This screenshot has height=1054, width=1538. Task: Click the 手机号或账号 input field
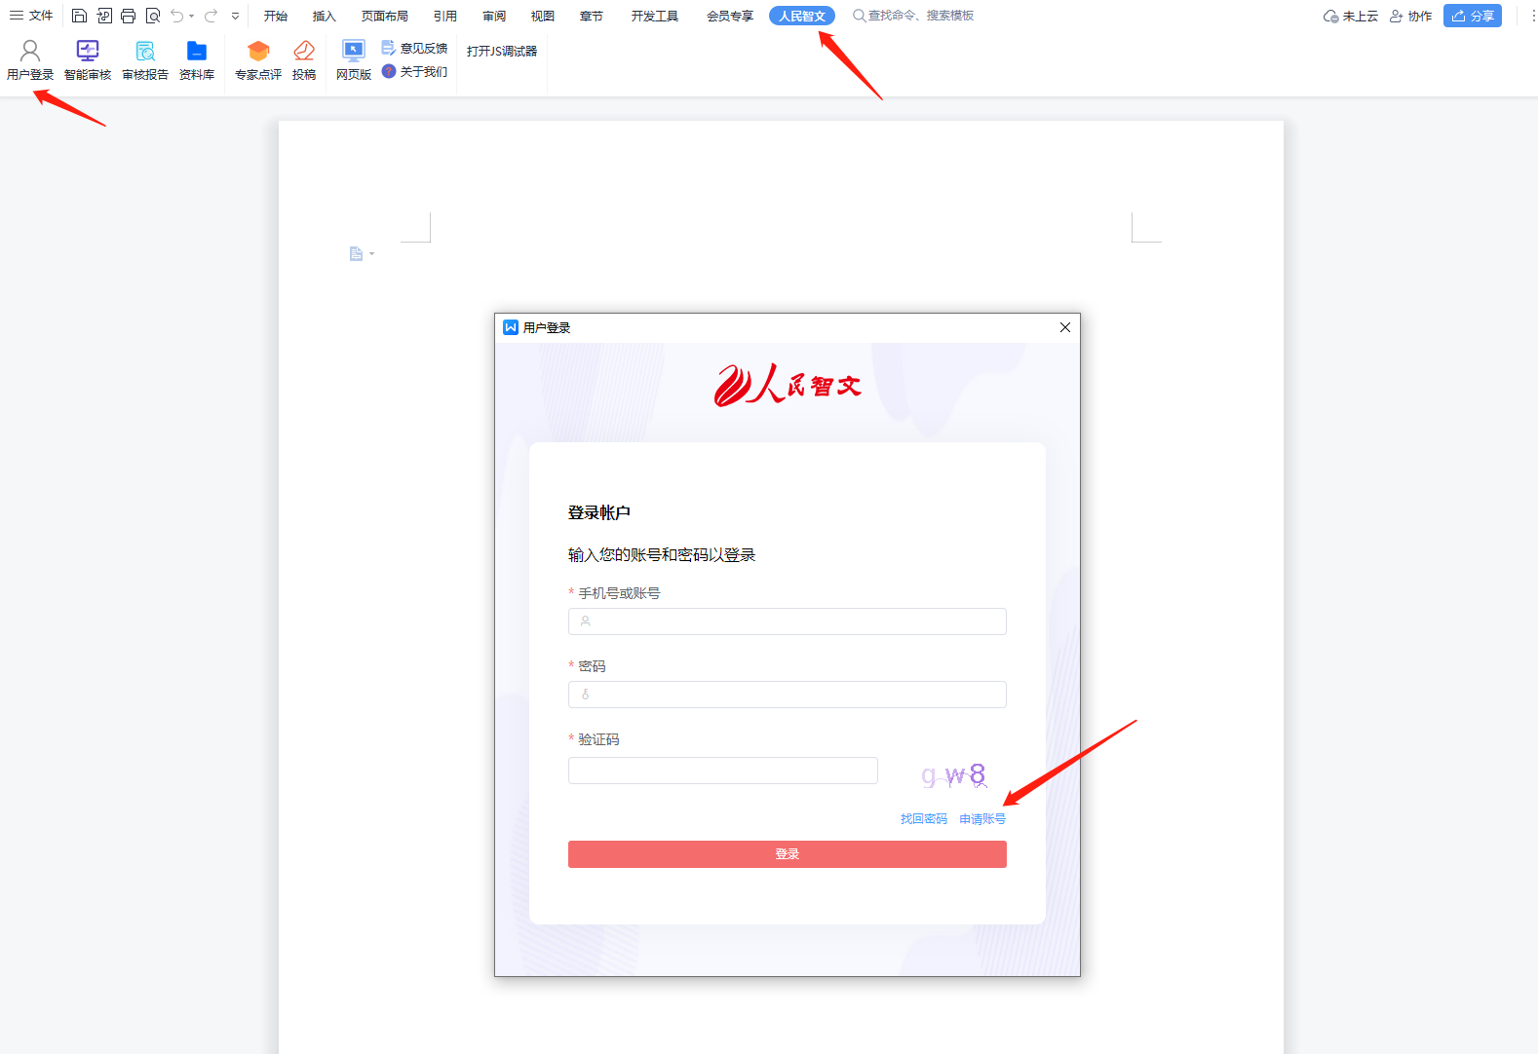coord(788,621)
